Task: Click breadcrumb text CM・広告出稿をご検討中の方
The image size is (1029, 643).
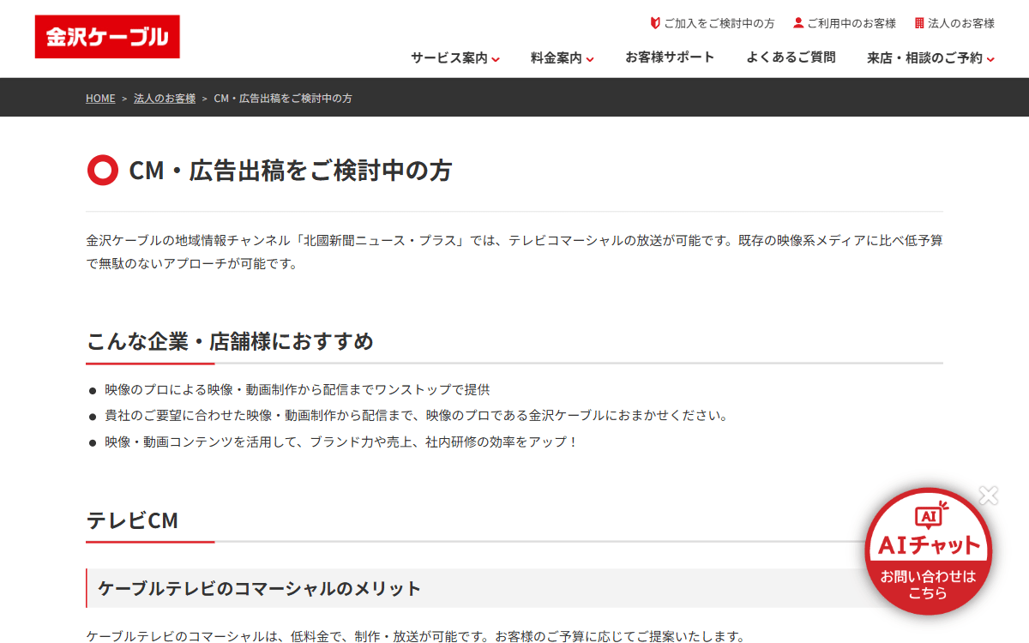Action: click(x=283, y=99)
